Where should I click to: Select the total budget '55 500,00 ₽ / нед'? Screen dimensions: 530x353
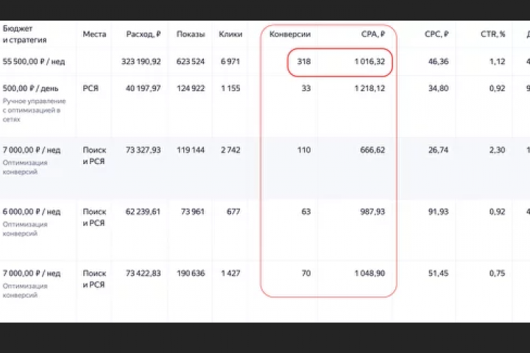34,62
